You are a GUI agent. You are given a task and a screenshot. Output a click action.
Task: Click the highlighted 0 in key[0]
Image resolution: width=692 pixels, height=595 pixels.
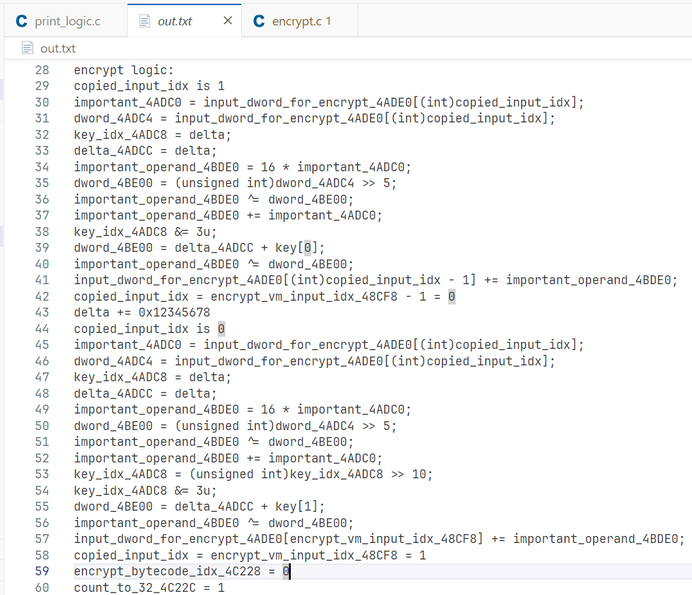[x=307, y=247]
